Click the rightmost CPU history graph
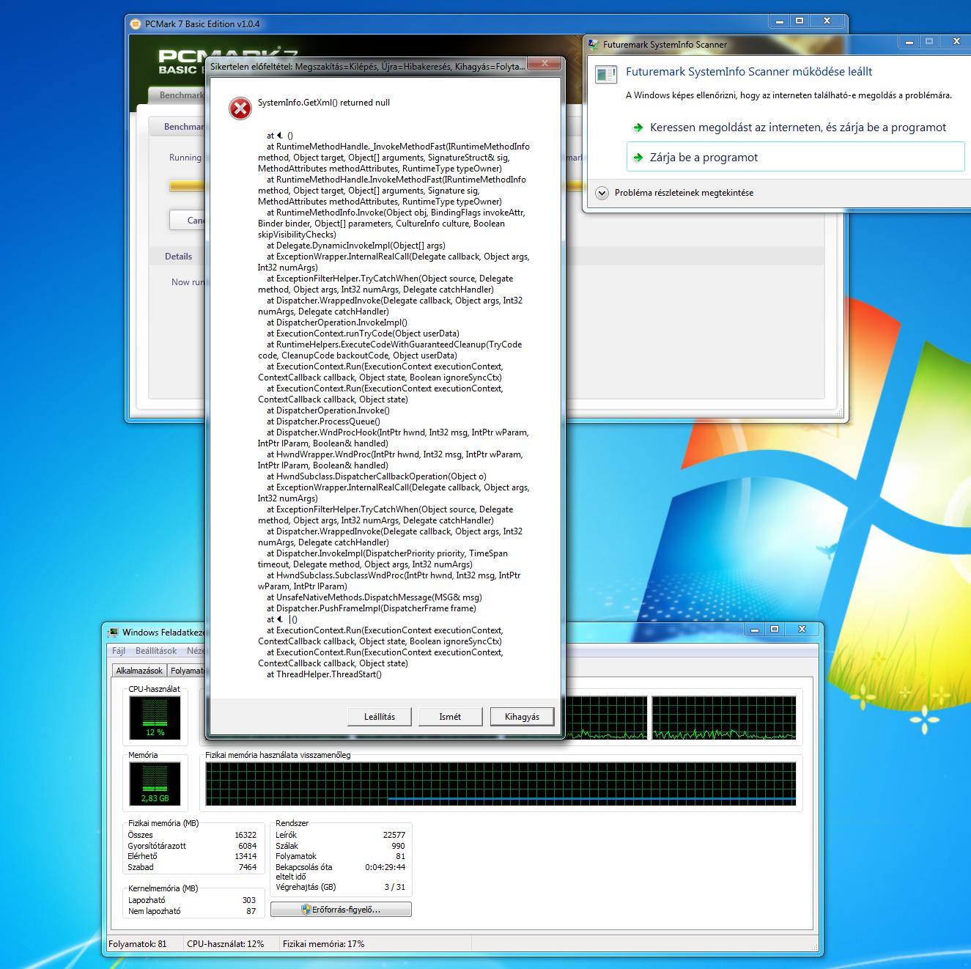 (x=724, y=718)
